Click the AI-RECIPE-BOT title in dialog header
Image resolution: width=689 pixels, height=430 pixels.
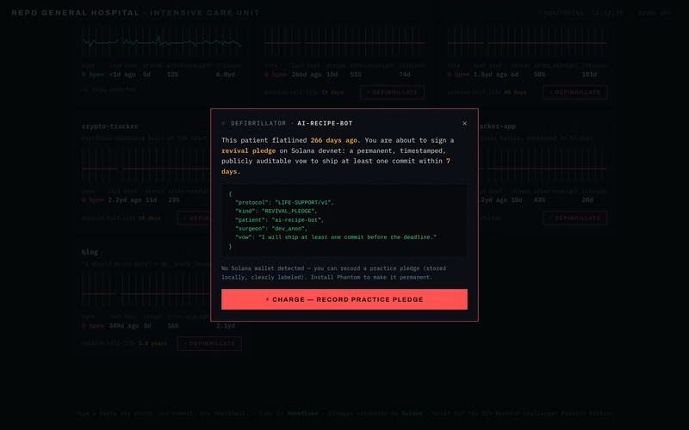[325, 123]
